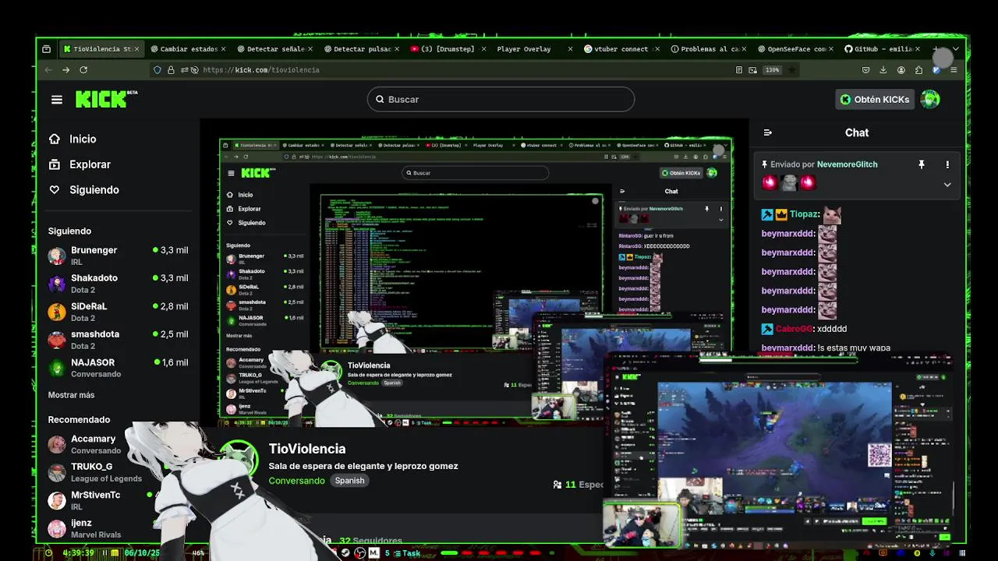Open a new browser tab
The height and width of the screenshot is (561, 998).
coord(936,49)
